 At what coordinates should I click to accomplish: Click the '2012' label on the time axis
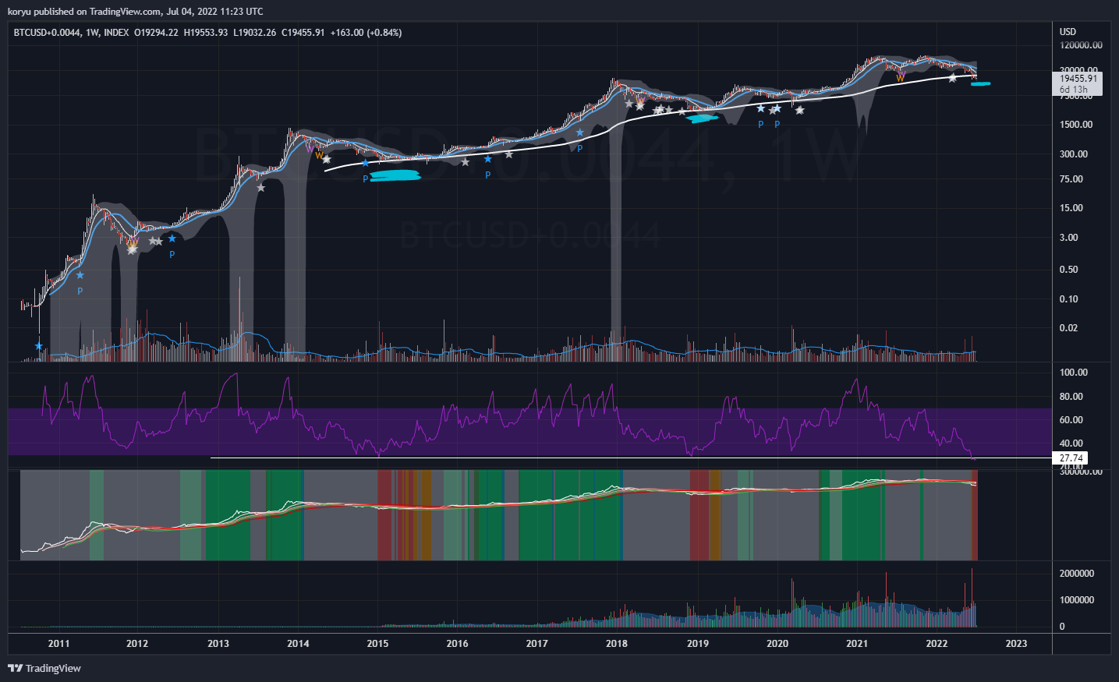pyautogui.click(x=137, y=644)
